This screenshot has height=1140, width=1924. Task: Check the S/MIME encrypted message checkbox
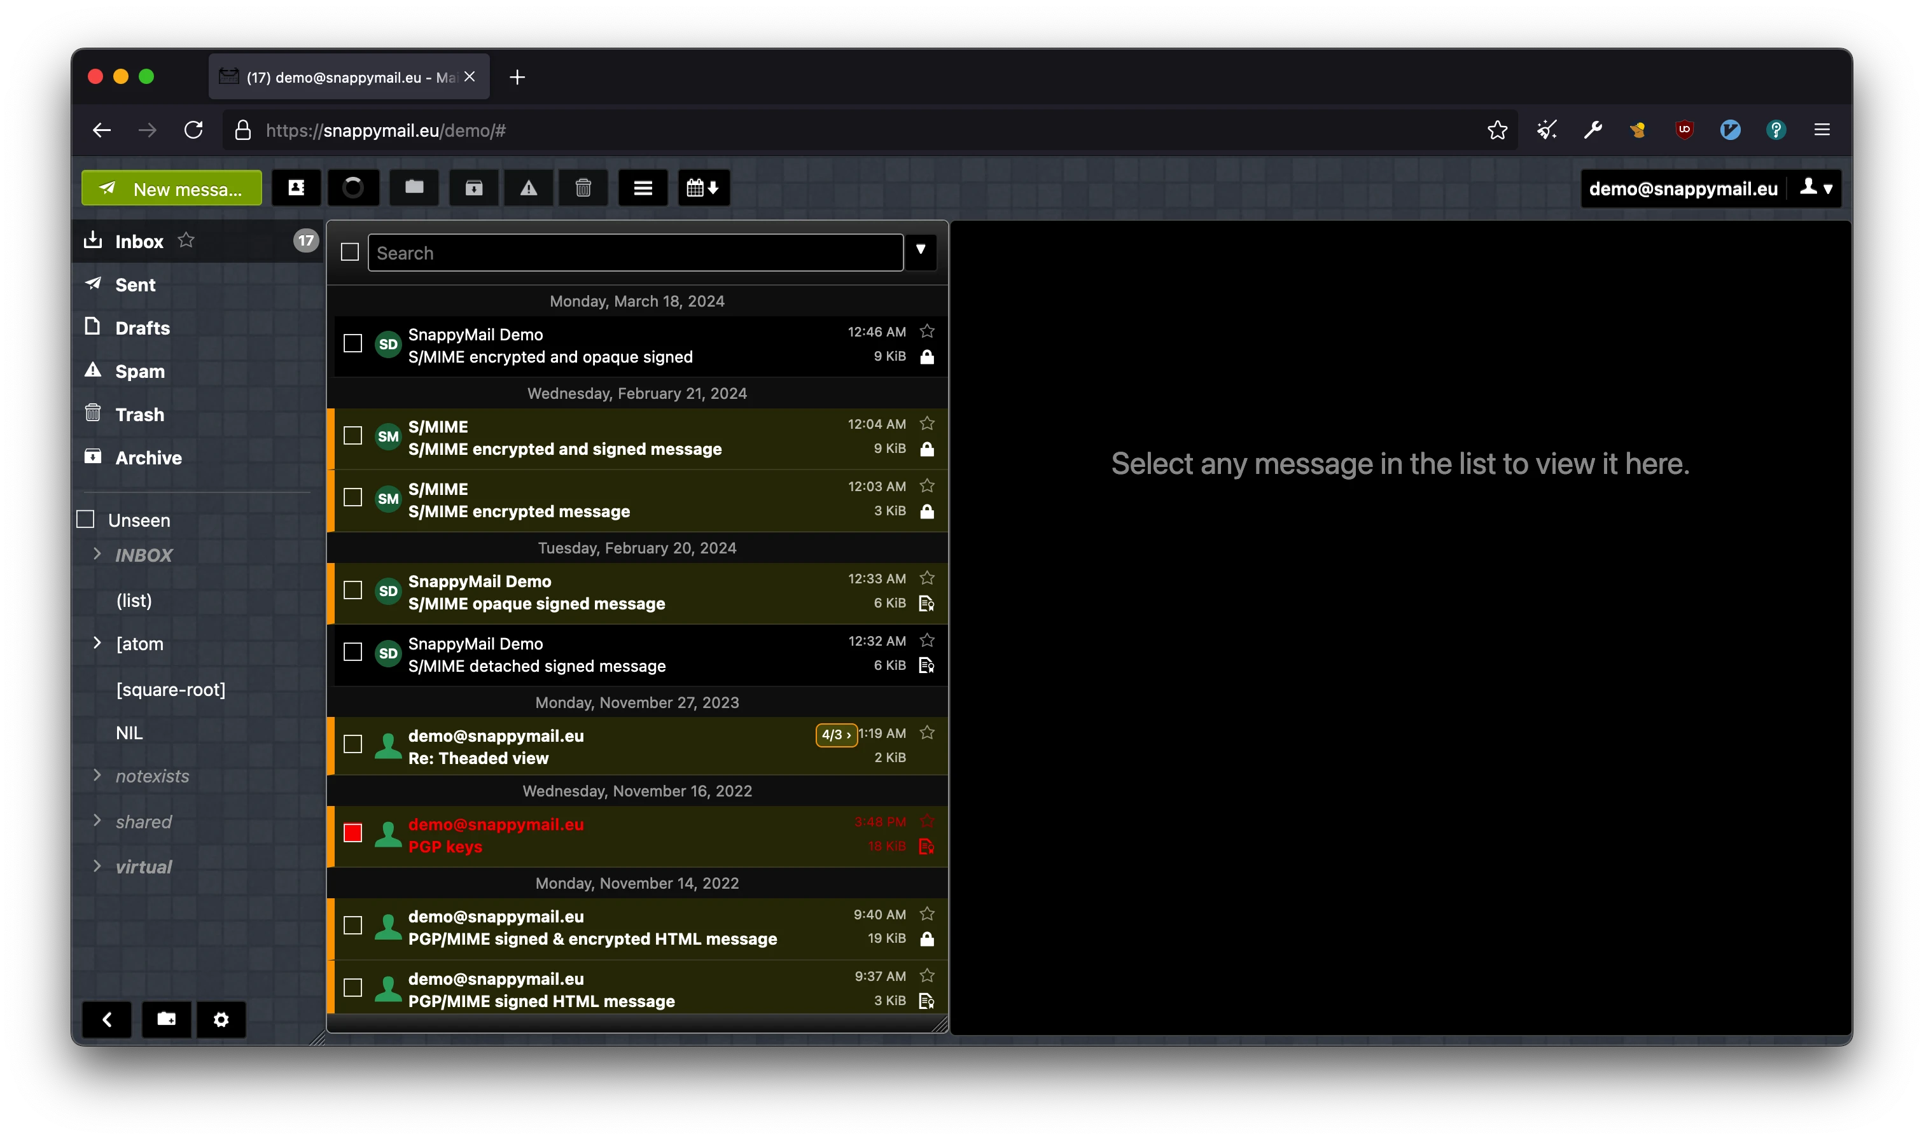(x=352, y=497)
